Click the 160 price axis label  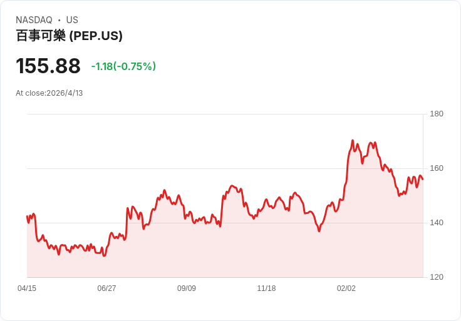(x=437, y=168)
